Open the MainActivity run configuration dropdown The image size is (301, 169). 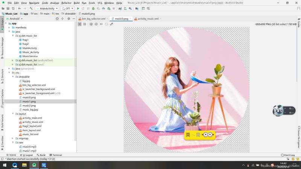pos(50,8)
